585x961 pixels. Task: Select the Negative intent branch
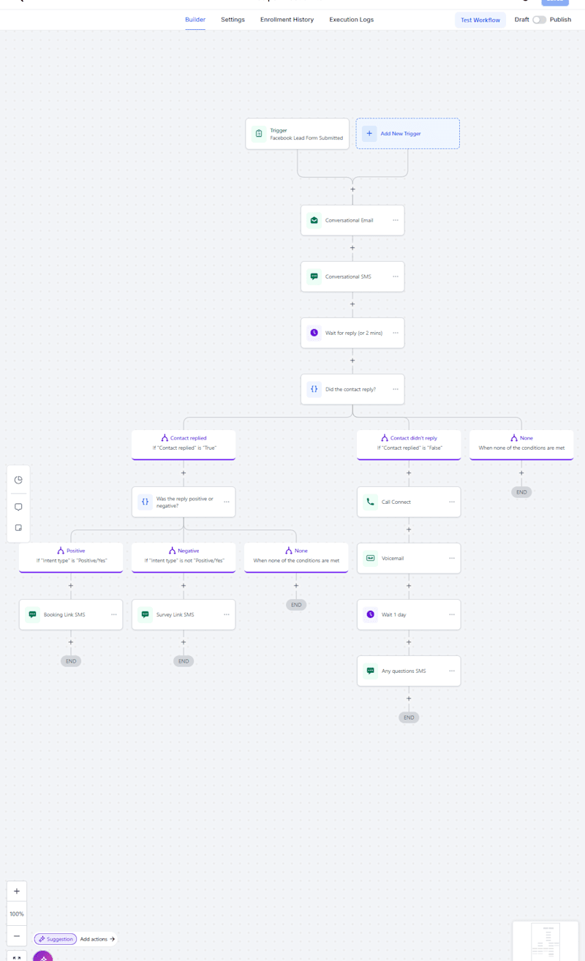pos(184,557)
